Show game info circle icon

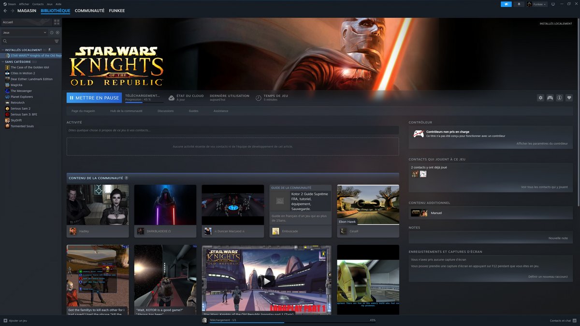coord(559,98)
